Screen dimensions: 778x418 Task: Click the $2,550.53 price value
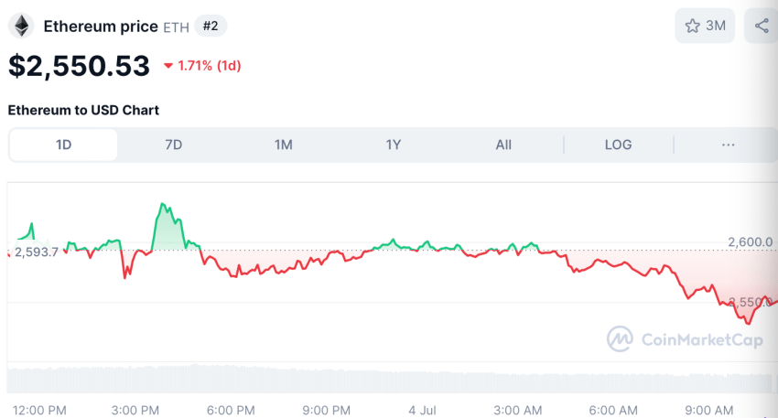(79, 66)
